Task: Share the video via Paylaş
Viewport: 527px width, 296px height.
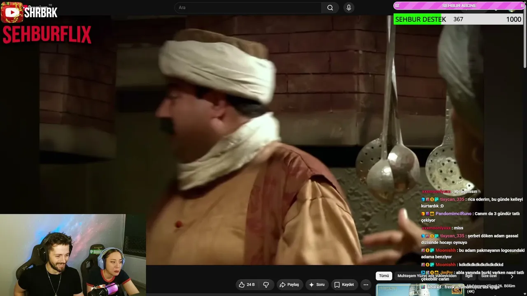Action: (x=289, y=284)
